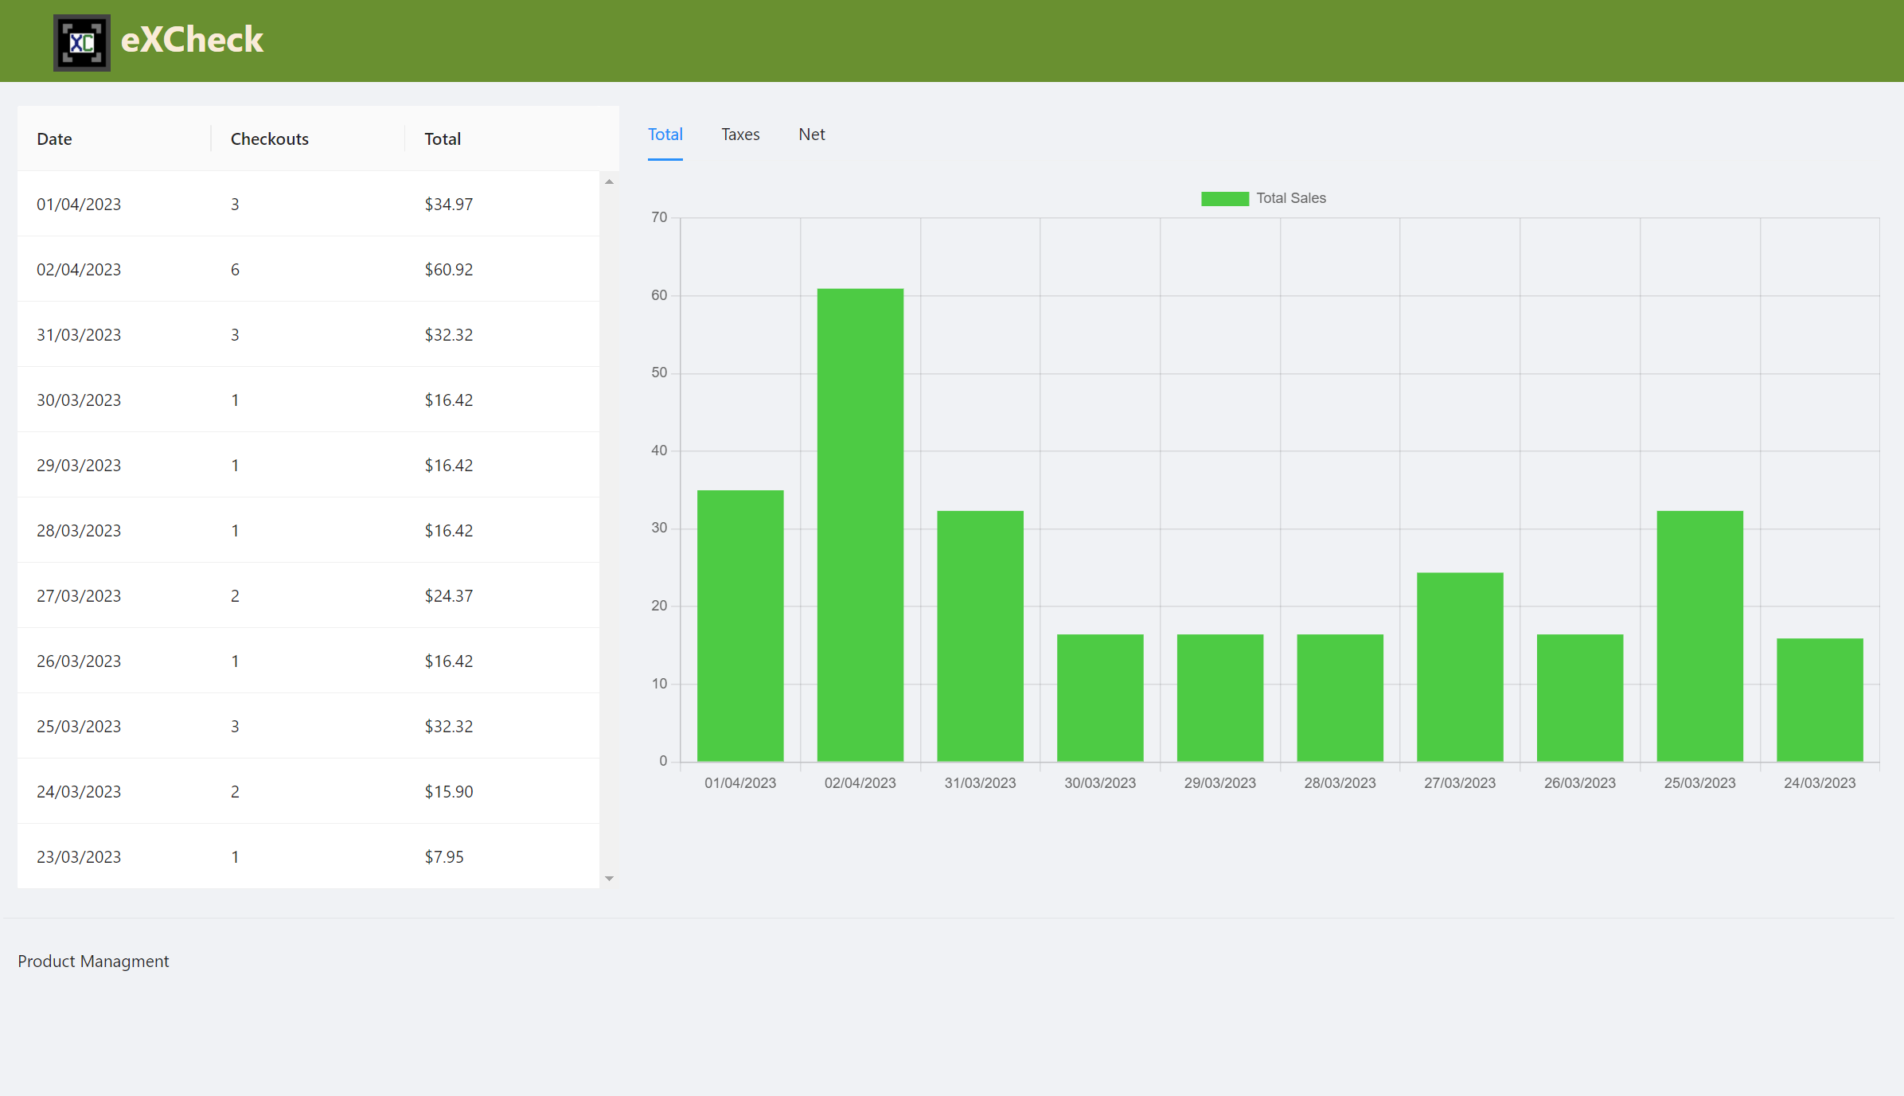The width and height of the screenshot is (1904, 1096).
Task: Toggle the Total Sales legend swatch
Action: (x=1224, y=199)
